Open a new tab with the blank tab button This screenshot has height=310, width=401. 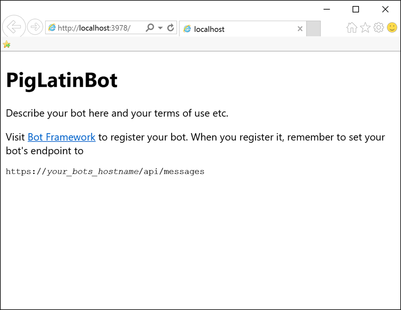coord(313,29)
